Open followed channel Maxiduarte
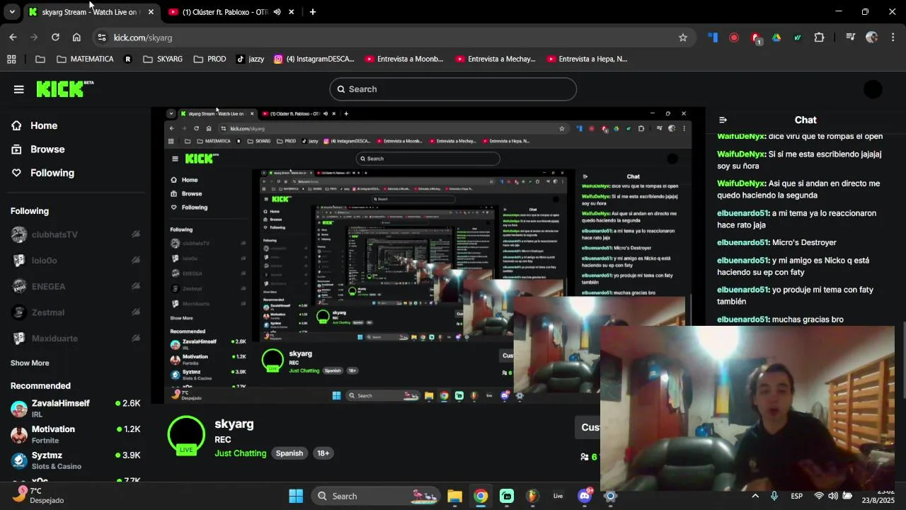Image resolution: width=906 pixels, height=510 pixels. 74,339
